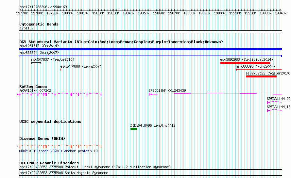Select the DGV Structural Variants track heading

[121, 42]
